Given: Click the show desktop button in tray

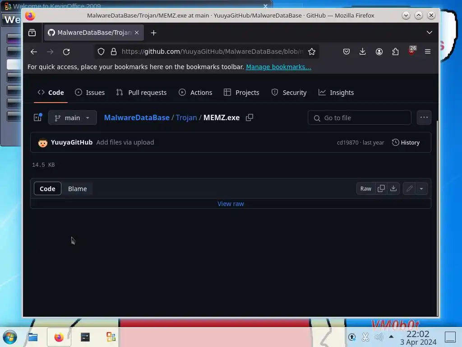Looking at the screenshot, I should click(450, 337).
